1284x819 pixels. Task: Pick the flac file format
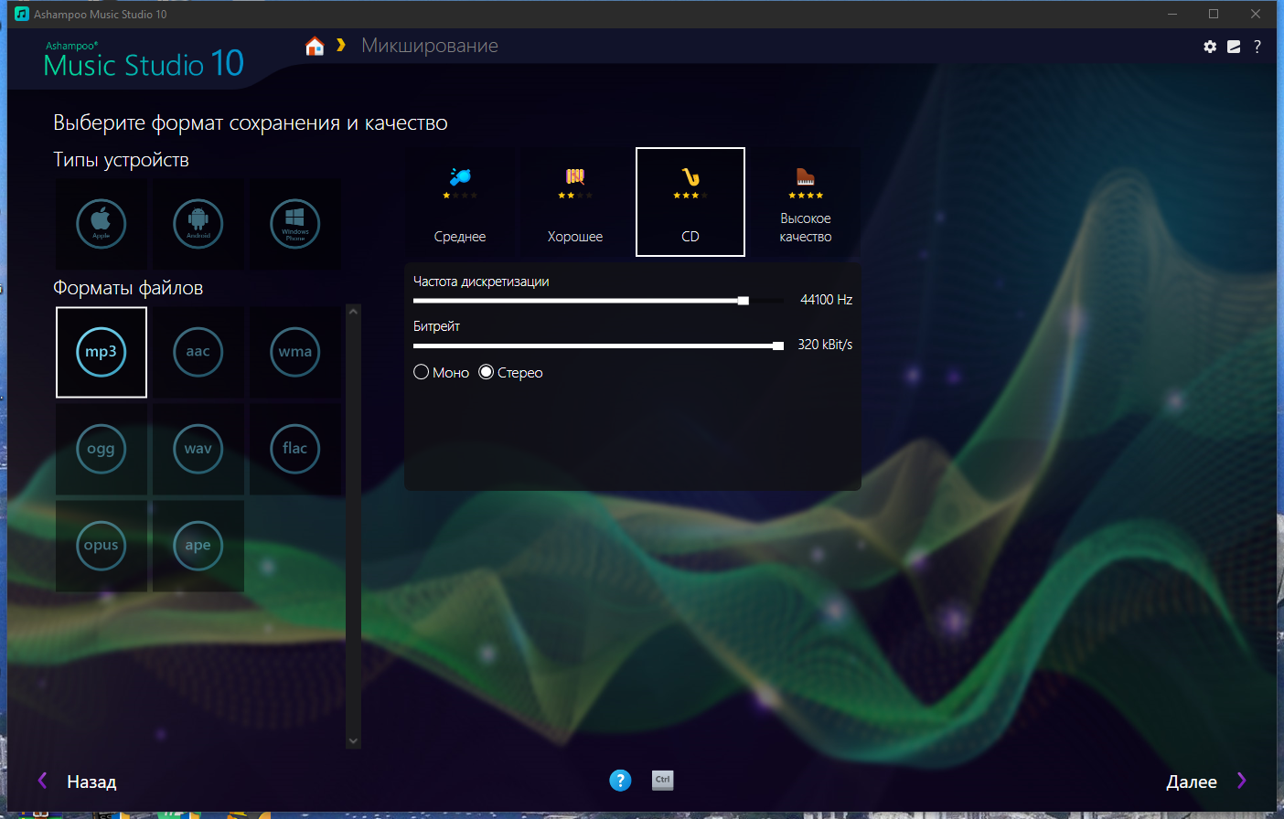click(294, 449)
